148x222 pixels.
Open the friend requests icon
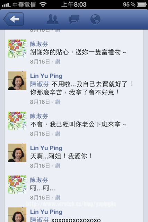(x=52, y=19)
